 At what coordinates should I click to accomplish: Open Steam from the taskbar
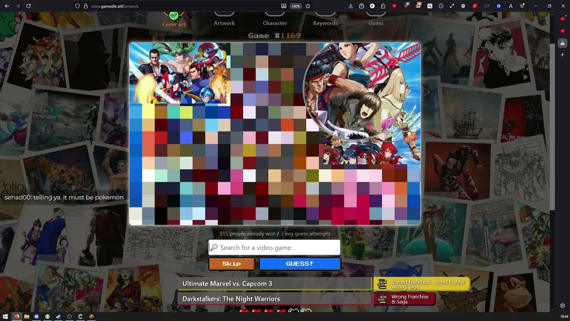(58, 317)
